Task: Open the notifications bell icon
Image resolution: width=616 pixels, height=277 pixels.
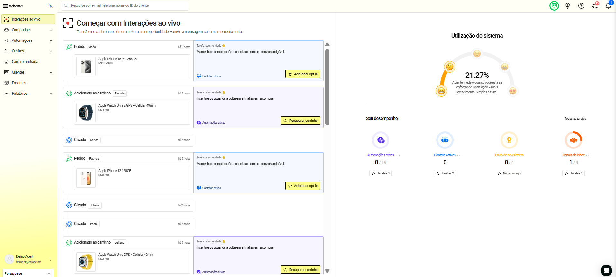Action: point(608,6)
